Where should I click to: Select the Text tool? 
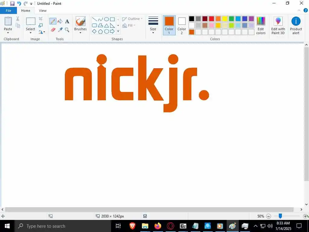(x=67, y=21)
